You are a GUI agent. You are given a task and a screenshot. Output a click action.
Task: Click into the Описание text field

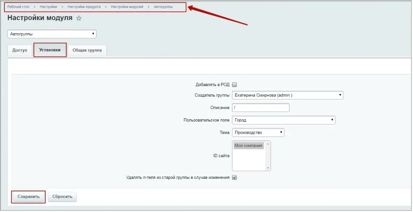[x=261, y=108]
